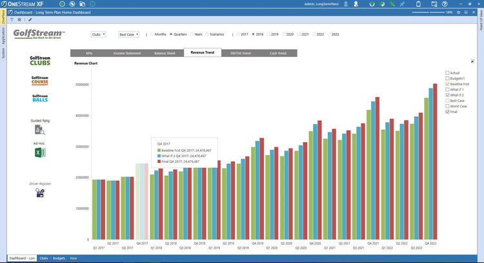Click the chart expand icon above legend
The height and width of the screenshot is (263, 484).
coord(472,61)
